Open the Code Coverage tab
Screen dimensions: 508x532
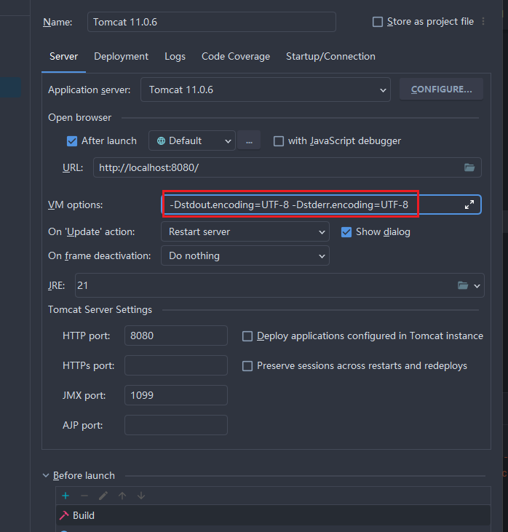(x=236, y=56)
